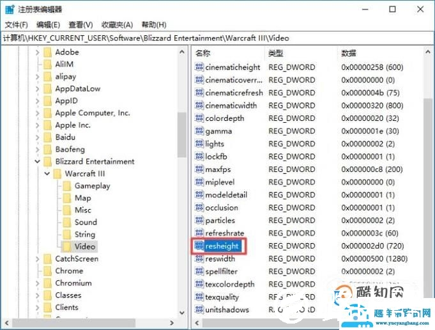
Task: Click the Adobe folder icon
Action: 48,52
